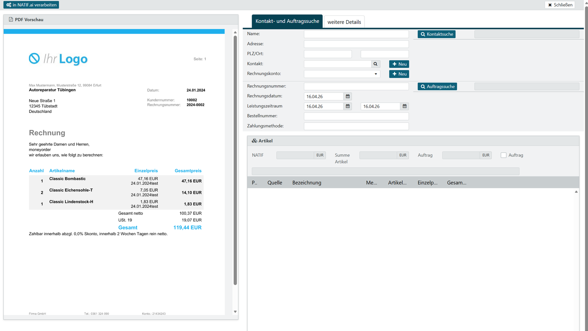Sort by Bezeichnung column header
Viewport: 588px width, 331px height.
pos(306,183)
